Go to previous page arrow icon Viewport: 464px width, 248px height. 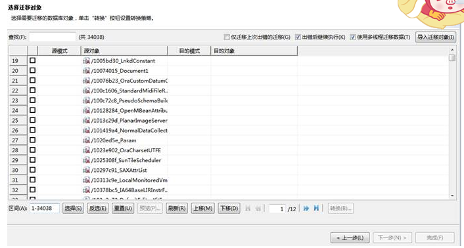click(258, 209)
